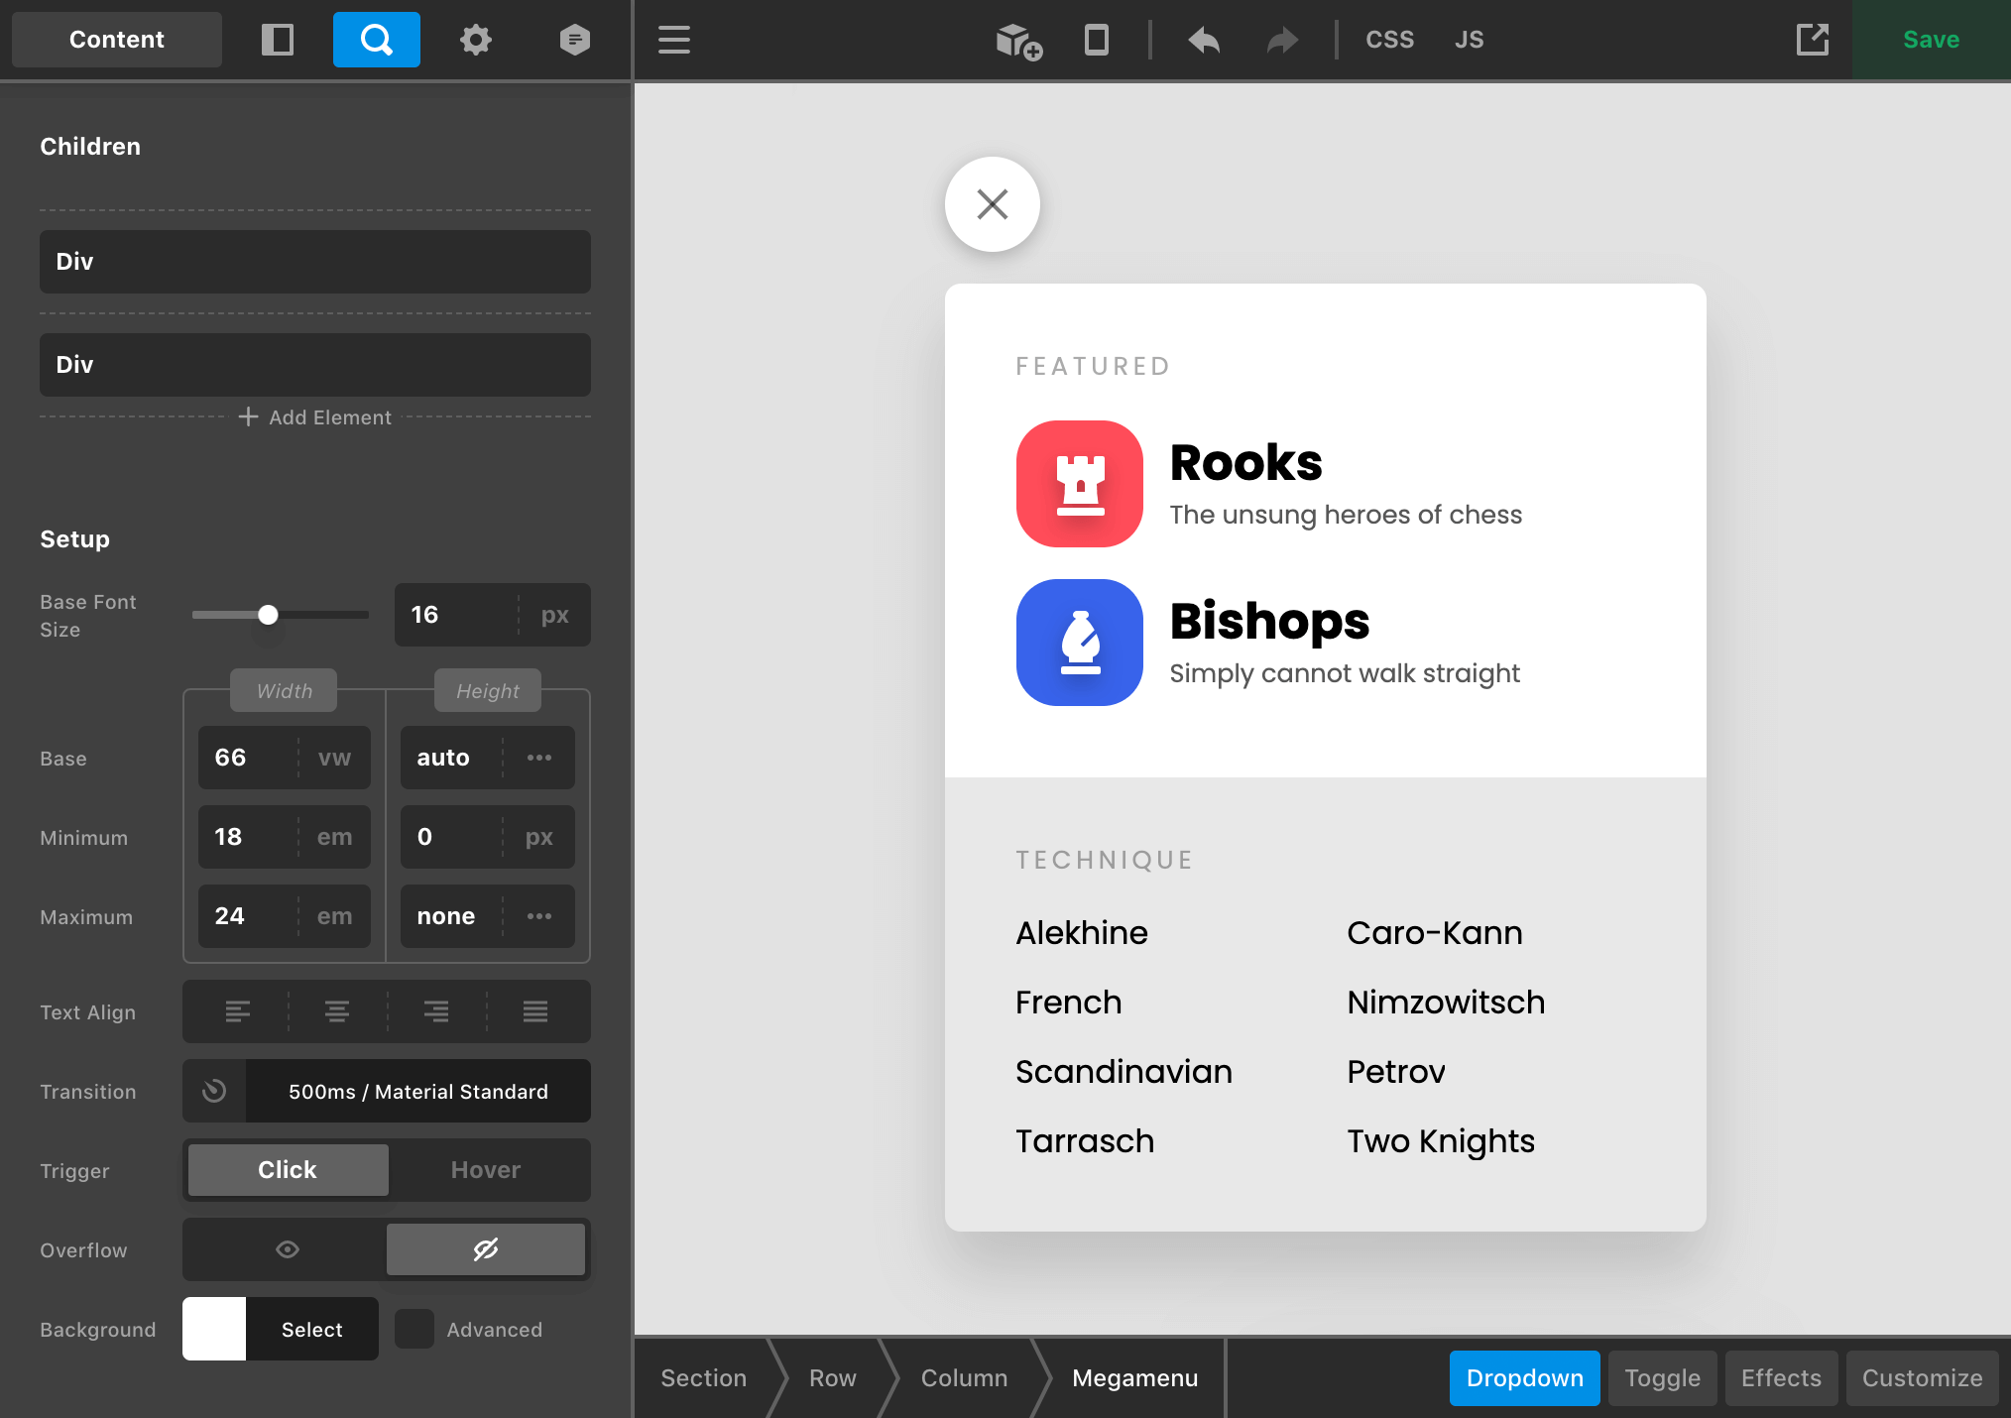This screenshot has height=1418, width=2011.
Task: Select Section in the breadcrumb bar
Action: point(703,1377)
